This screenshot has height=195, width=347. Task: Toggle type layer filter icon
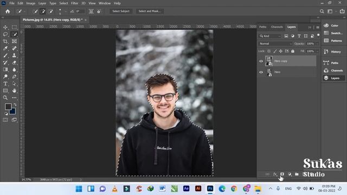pos(299,36)
